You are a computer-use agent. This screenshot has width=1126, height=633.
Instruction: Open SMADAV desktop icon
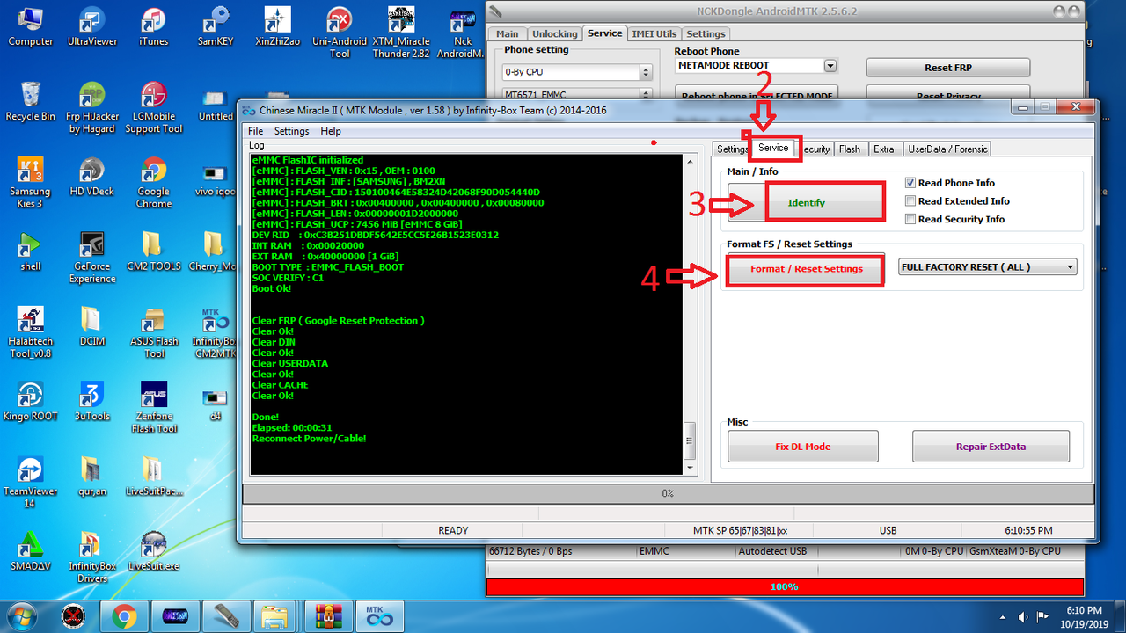pyautogui.click(x=31, y=551)
